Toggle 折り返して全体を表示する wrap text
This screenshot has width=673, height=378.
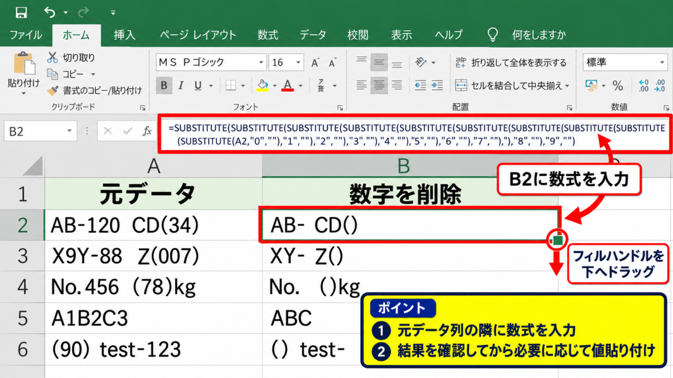pos(511,63)
